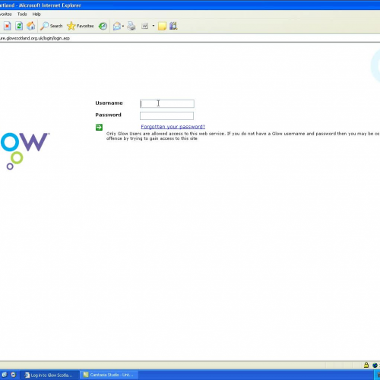Click the Research books icon
This screenshot has width=380, height=380.
coord(173,26)
